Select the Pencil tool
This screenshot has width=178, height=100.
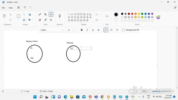[40, 14]
